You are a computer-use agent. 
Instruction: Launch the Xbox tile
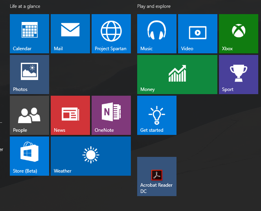pyautogui.click(x=239, y=34)
